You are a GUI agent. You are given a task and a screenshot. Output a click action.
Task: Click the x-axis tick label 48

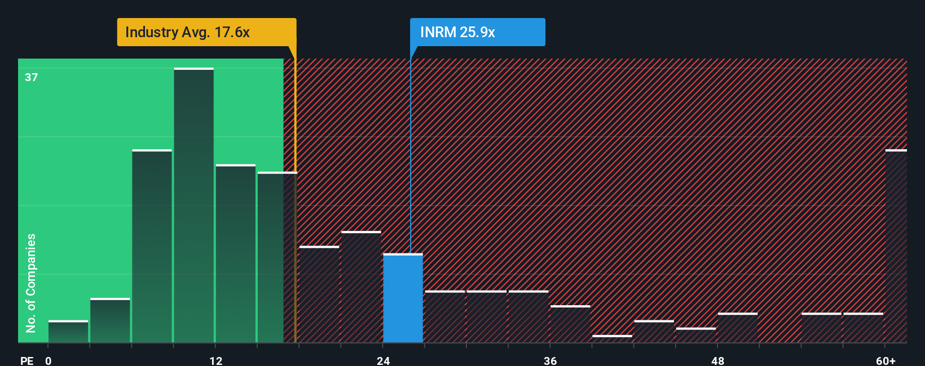(717, 360)
